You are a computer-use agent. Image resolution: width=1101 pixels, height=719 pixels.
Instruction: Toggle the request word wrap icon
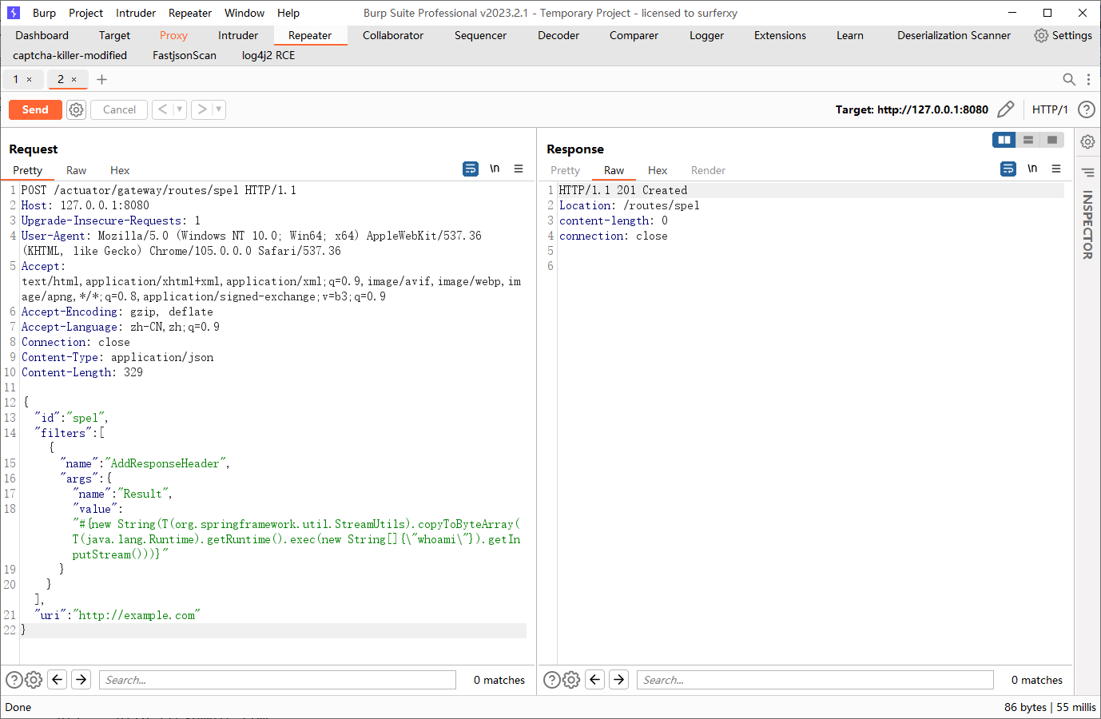tap(471, 169)
